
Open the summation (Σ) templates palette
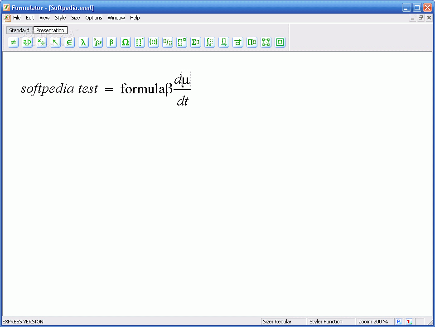pyautogui.click(x=196, y=42)
